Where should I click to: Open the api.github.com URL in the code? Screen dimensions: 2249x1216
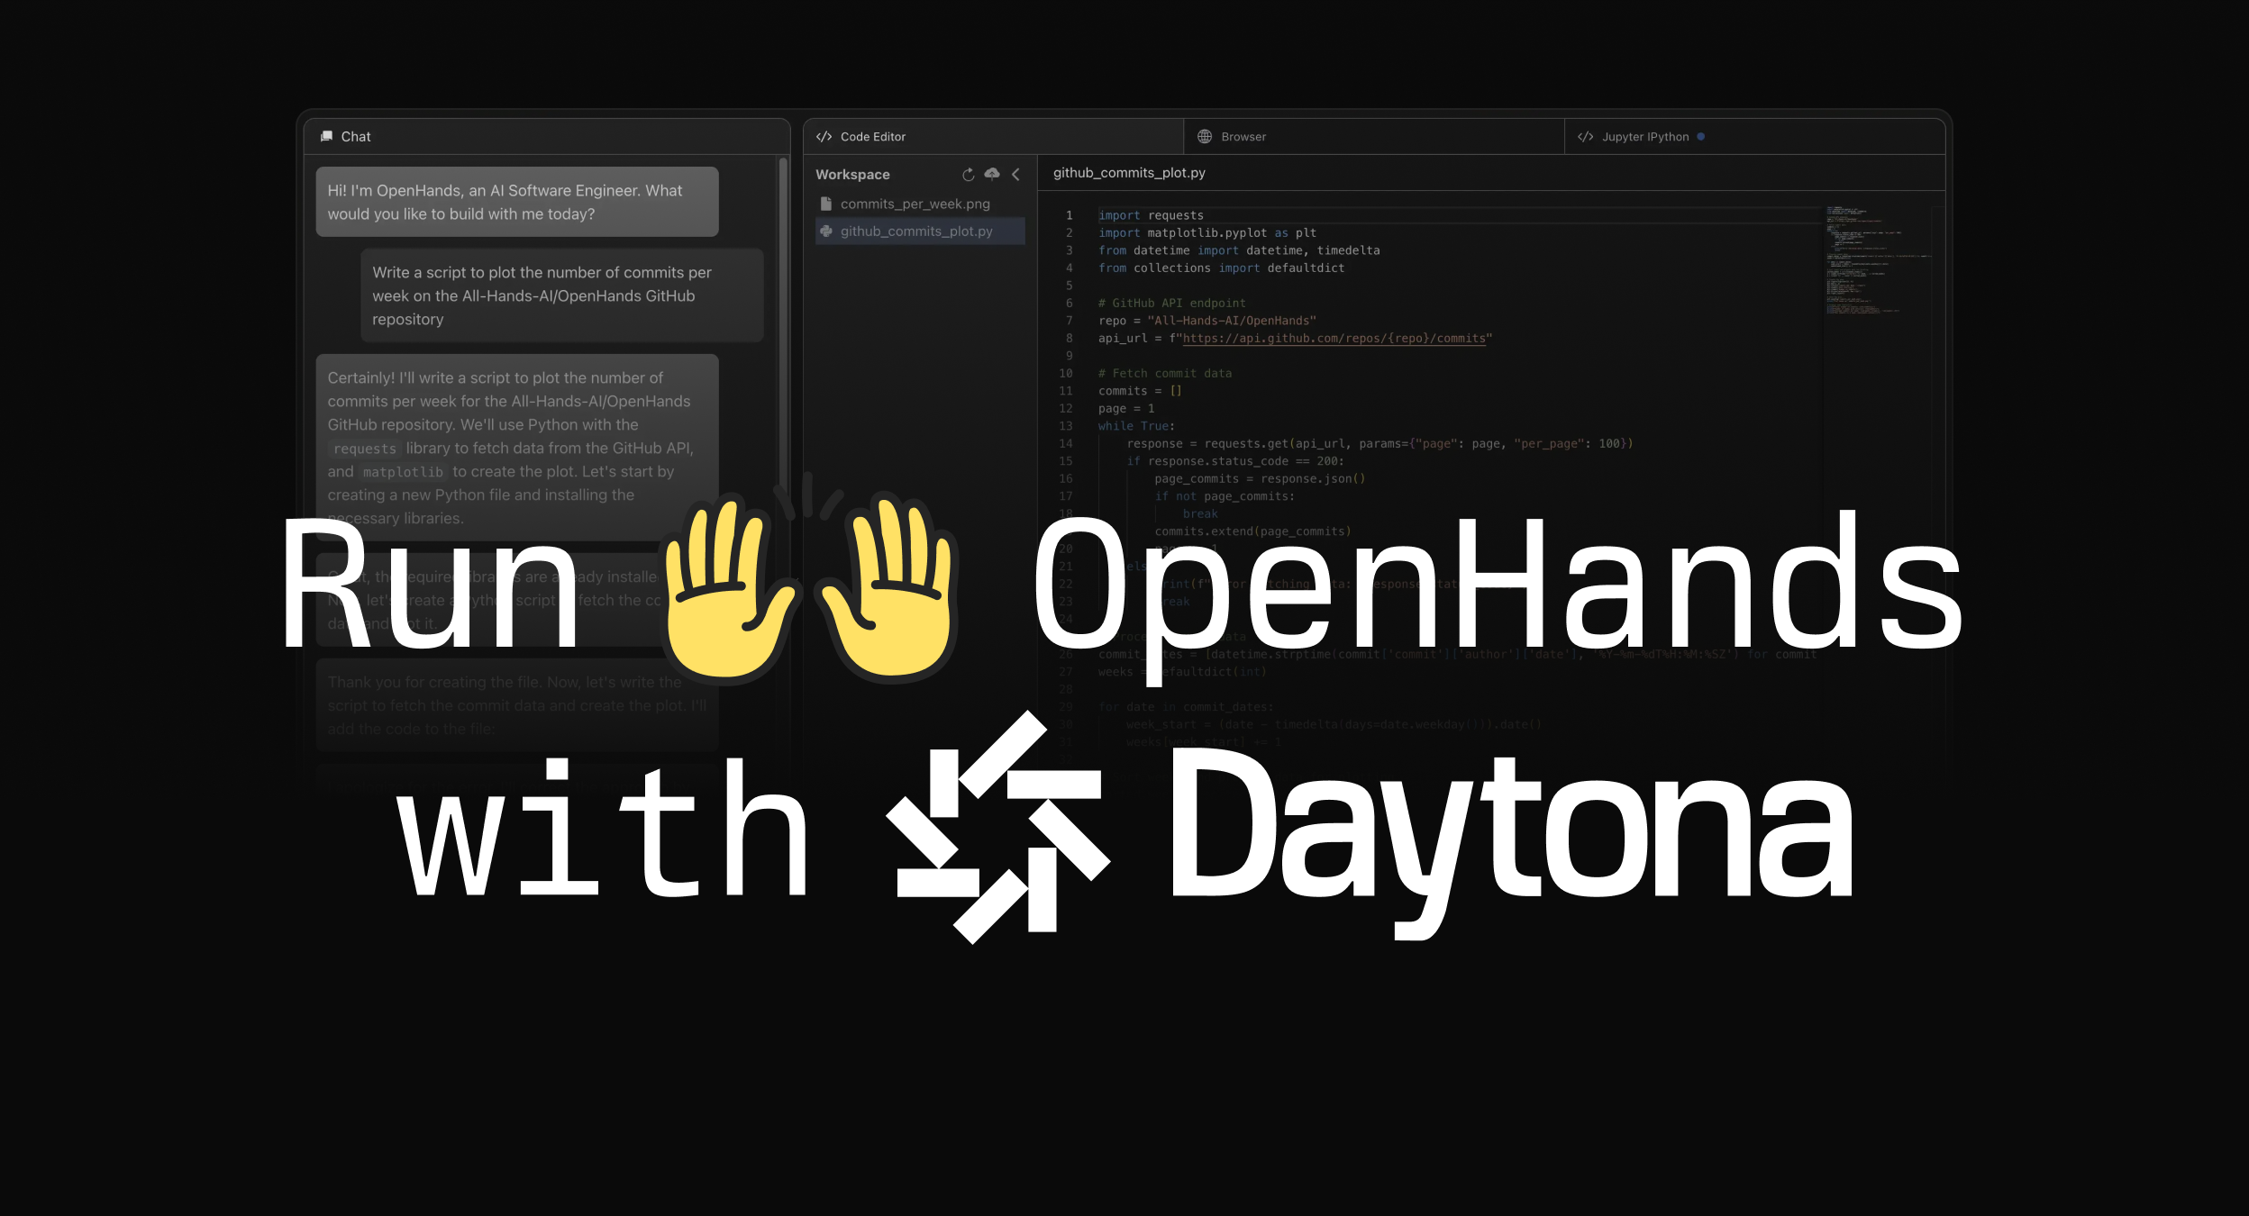click(x=1334, y=339)
